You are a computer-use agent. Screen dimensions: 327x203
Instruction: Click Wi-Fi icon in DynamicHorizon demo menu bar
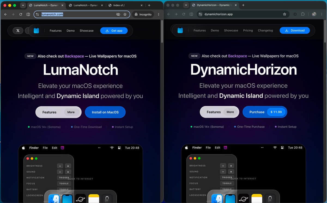point(275,147)
